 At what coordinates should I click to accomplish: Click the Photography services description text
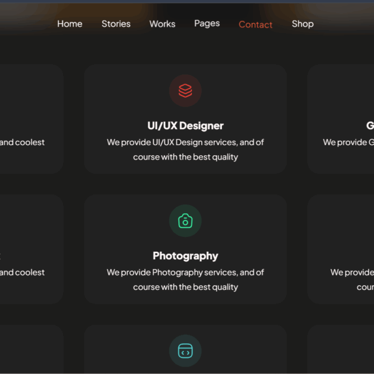point(185,280)
